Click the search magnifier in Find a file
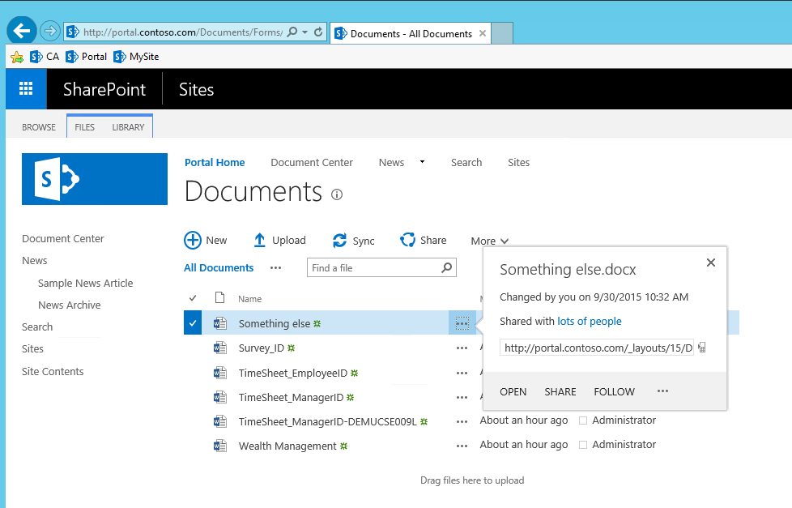 [446, 267]
